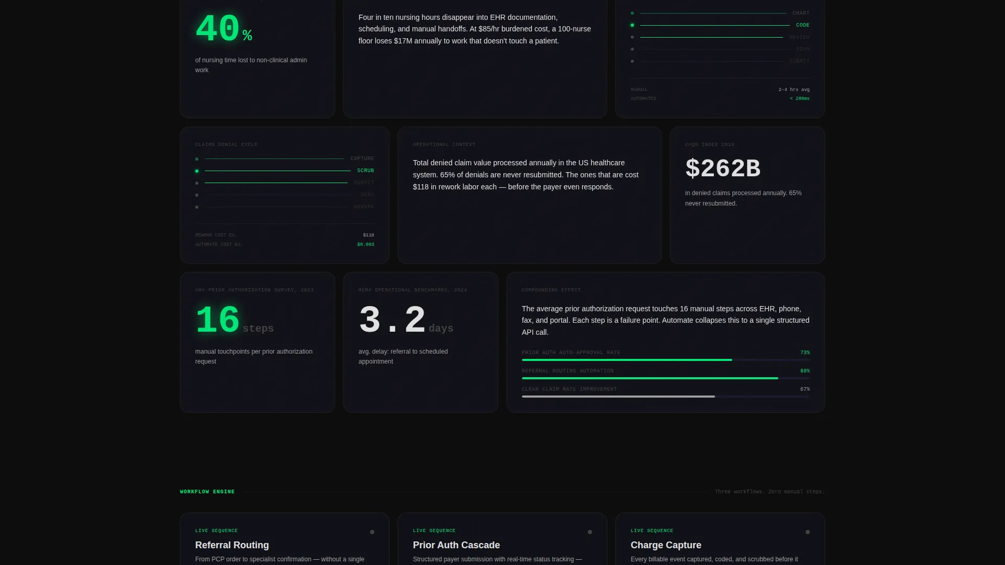Screen dimensions: 1005x565
Task: Click the dot beside SUBMIT in Claims Denial Cycle
Action: pyautogui.click(x=197, y=183)
